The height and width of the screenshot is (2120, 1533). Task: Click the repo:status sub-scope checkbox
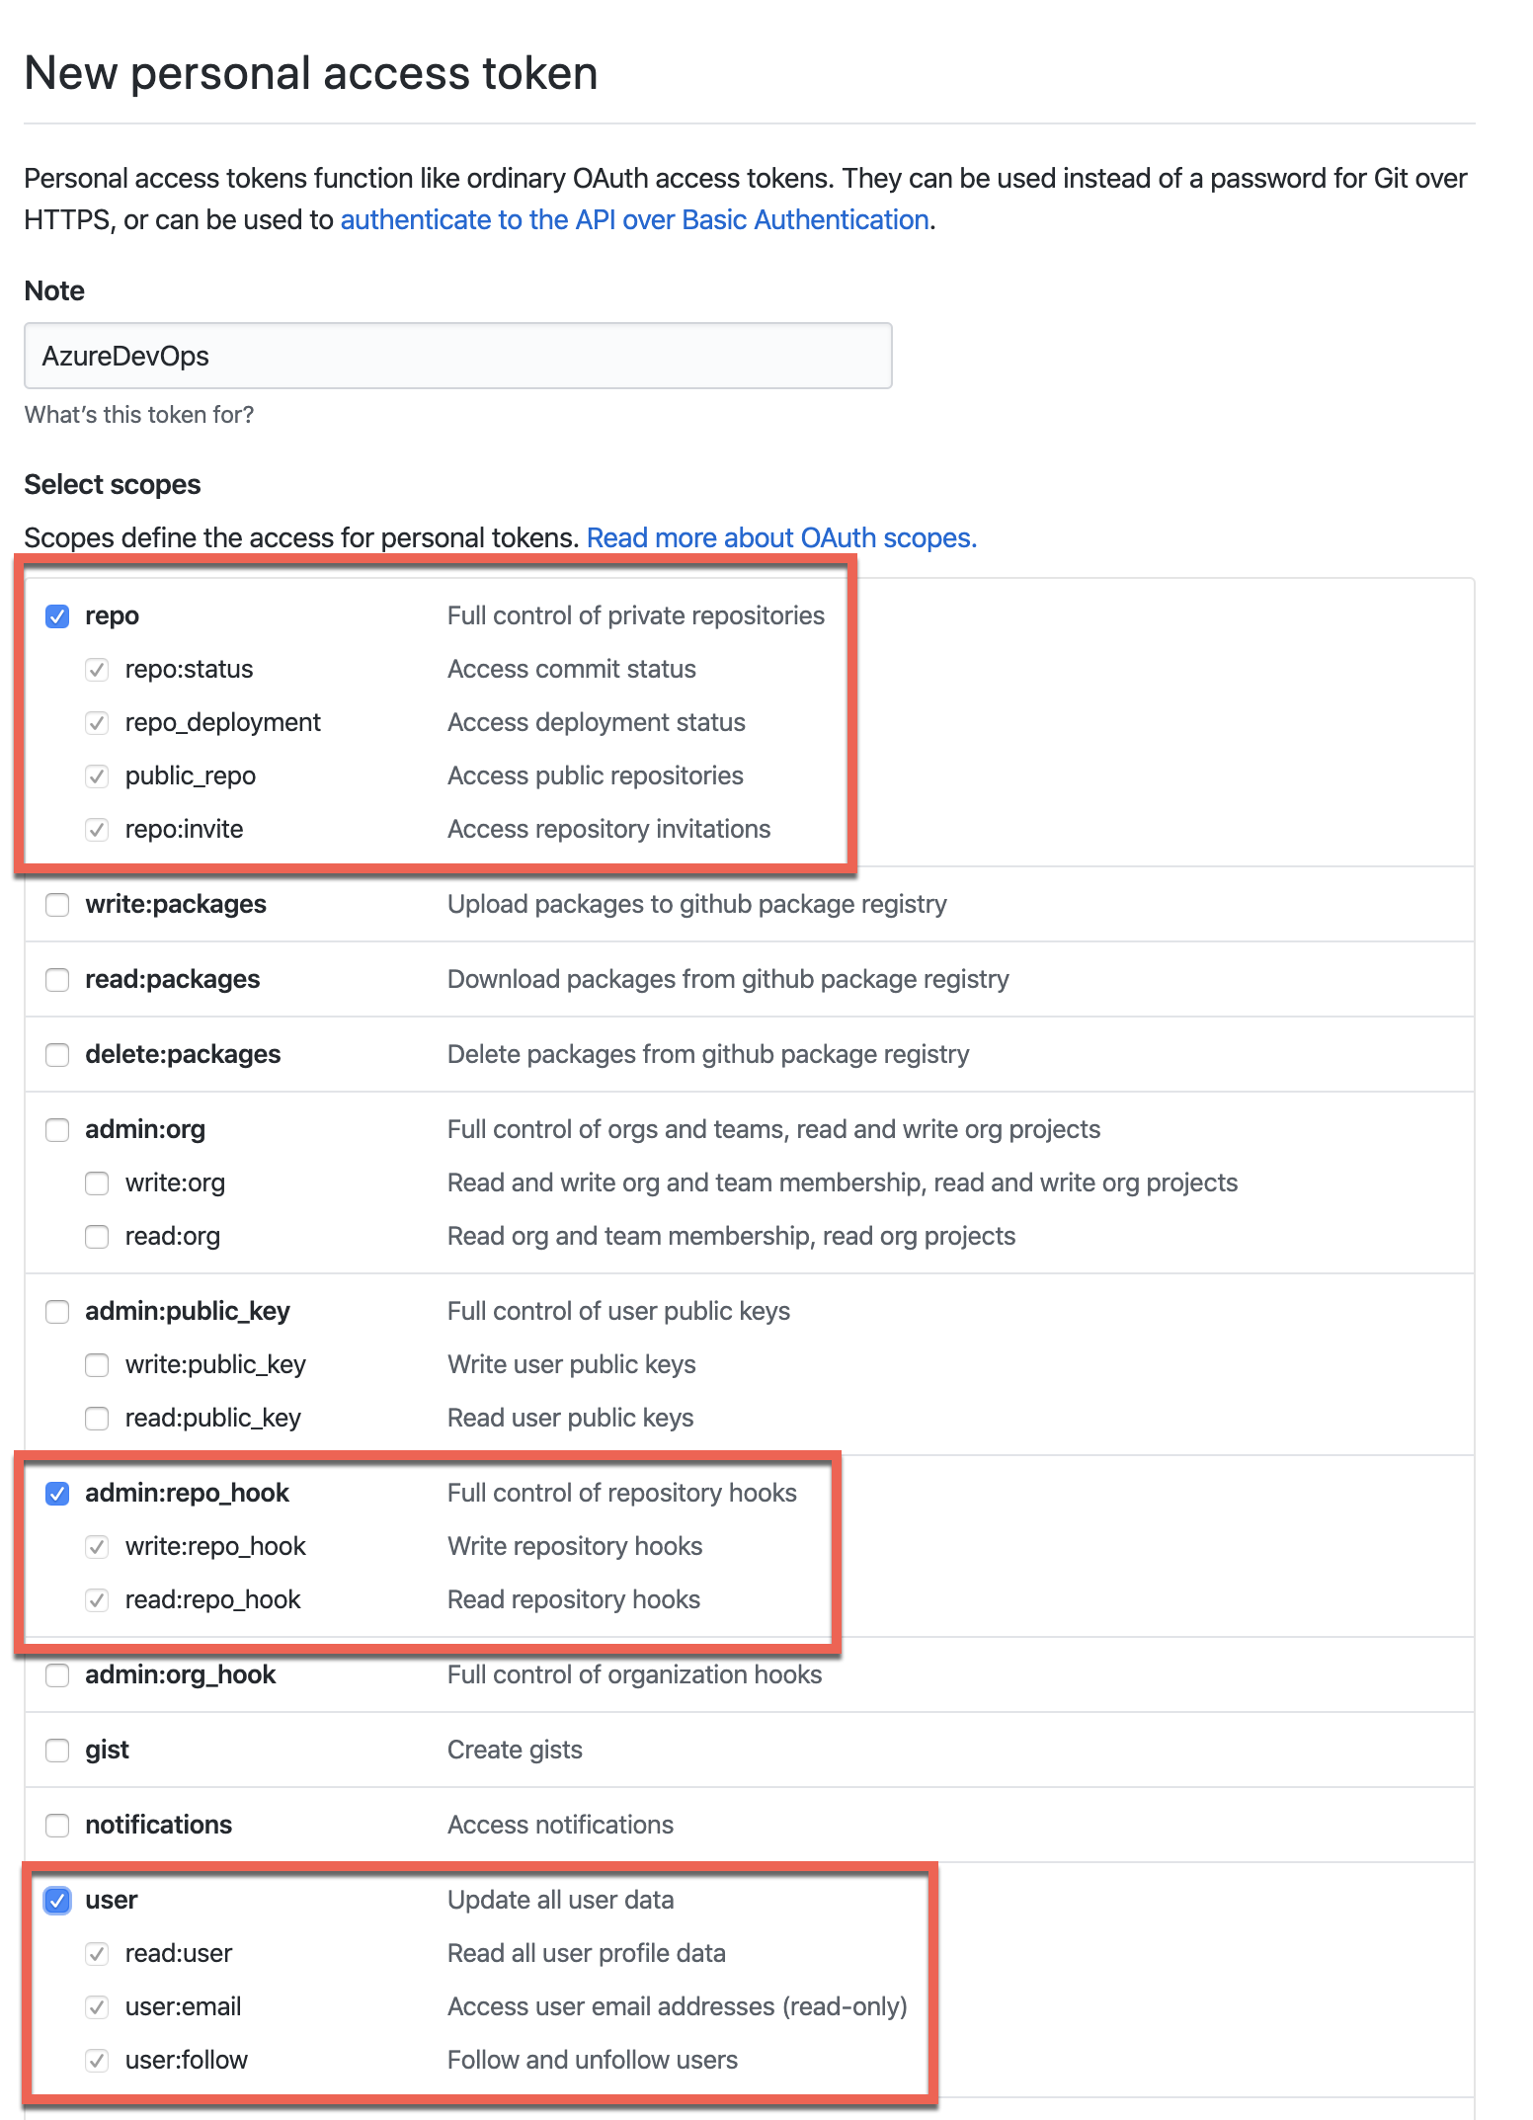click(97, 670)
